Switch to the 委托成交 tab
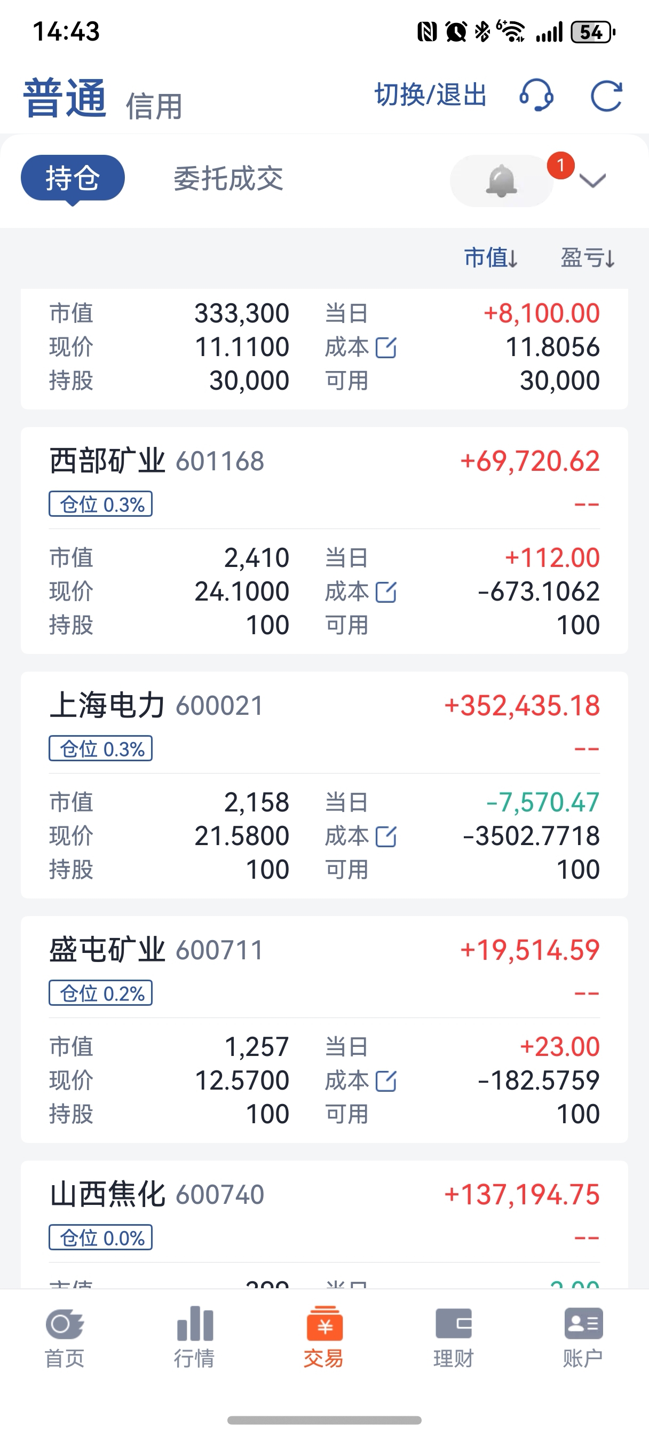Viewport: 649px width, 1435px height. click(228, 179)
